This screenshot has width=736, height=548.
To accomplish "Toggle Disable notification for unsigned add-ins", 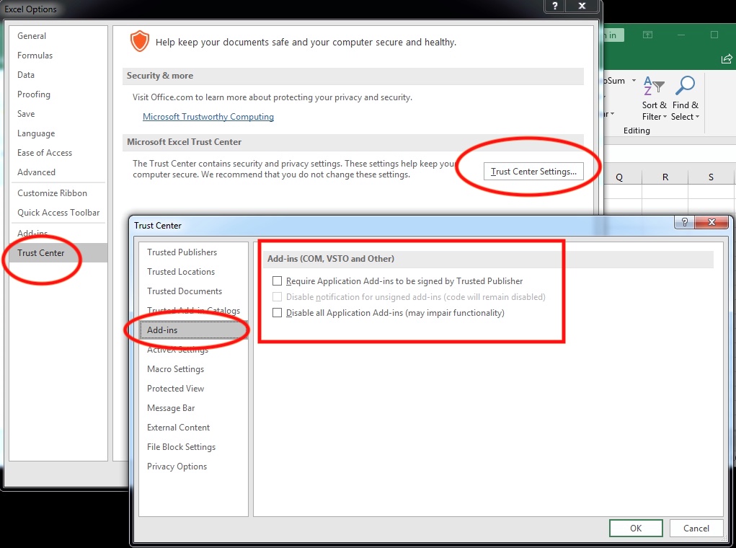I will (277, 297).
